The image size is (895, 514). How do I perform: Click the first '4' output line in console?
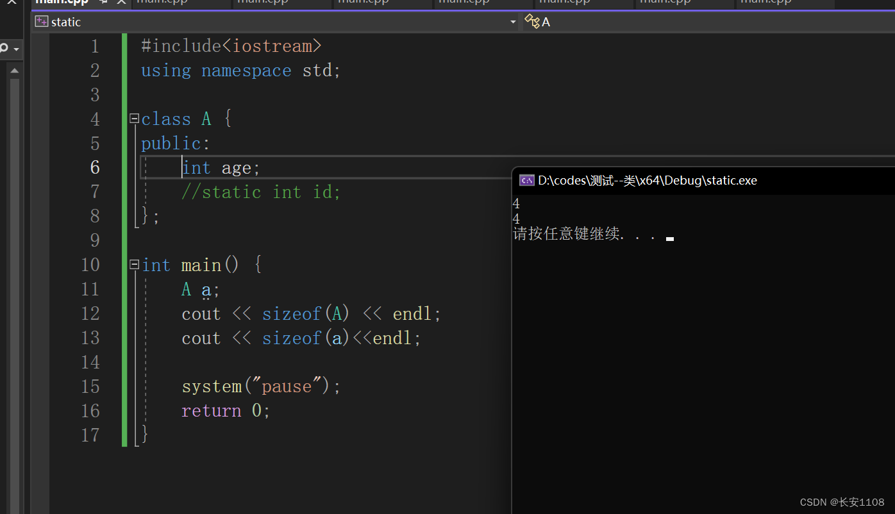tap(516, 204)
